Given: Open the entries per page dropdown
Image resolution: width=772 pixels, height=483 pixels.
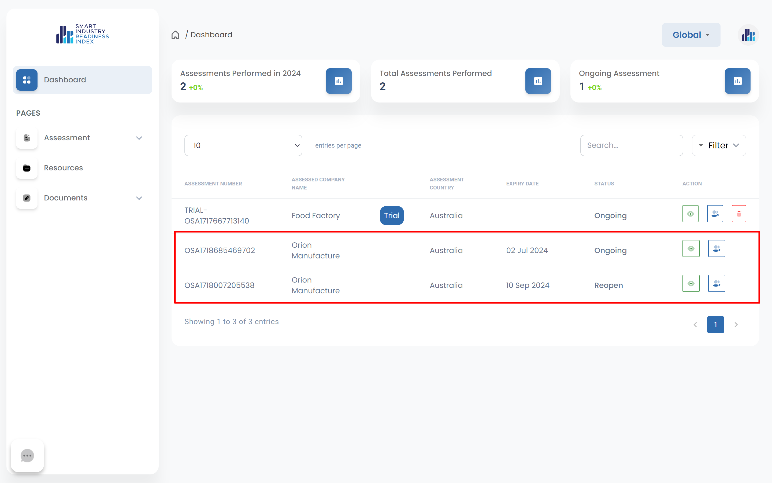Looking at the screenshot, I should pyautogui.click(x=243, y=145).
